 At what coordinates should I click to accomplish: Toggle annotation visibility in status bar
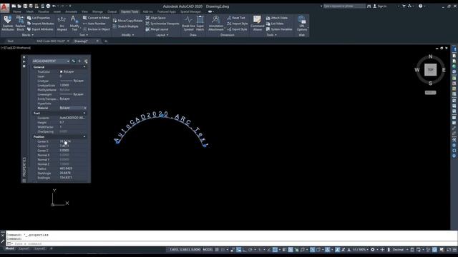pyautogui.click(x=337, y=250)
